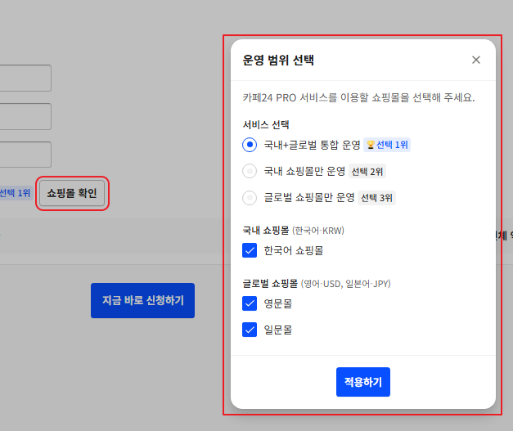Click the 쇼핑몰 확인 button
513x431 pixels.
tap(72, 193)
